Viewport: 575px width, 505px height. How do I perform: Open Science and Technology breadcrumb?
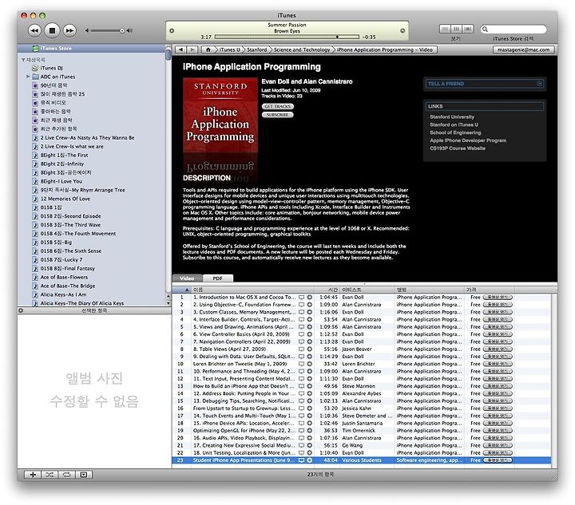(302, 49)
